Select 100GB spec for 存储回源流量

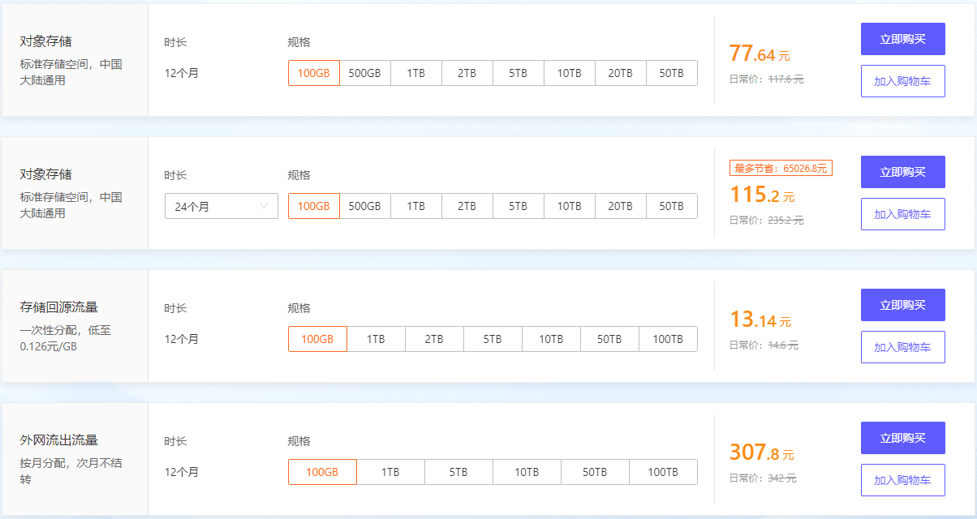[x=317, y=339]
